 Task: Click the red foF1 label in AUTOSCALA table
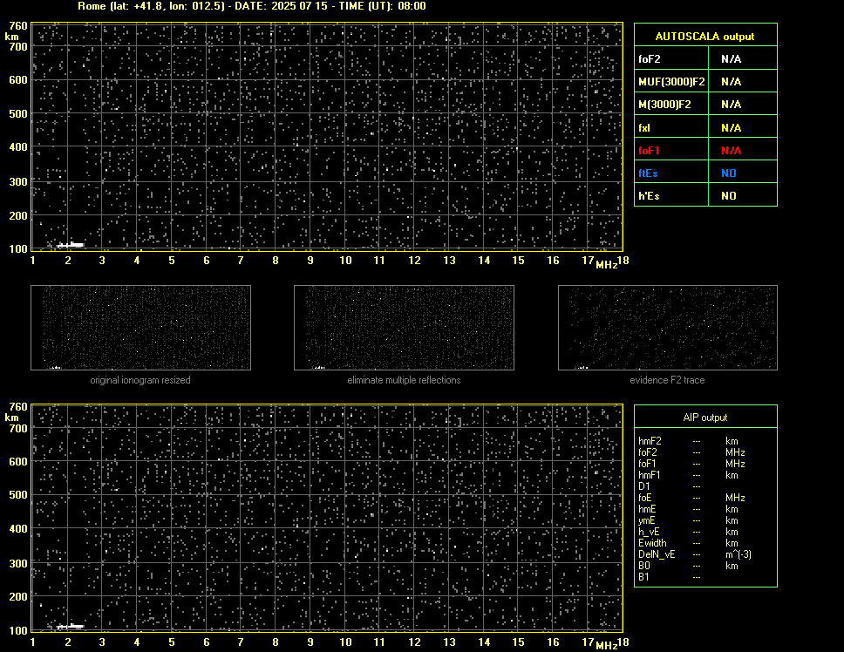click(649, 151)
